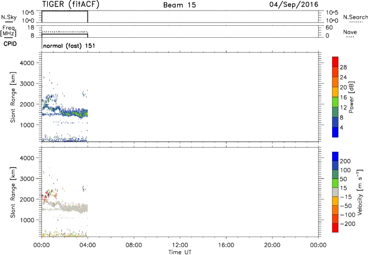Screen dimensions: 368x255
Task: Pick the orange Velocity segment between -100 and -50
Action: 335,210
